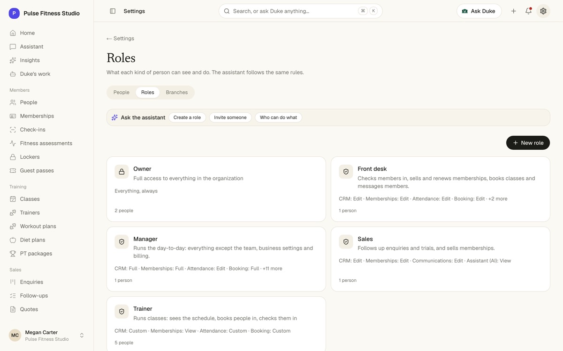Open the Trainers icon
The image size is (563, 351).
13,212
